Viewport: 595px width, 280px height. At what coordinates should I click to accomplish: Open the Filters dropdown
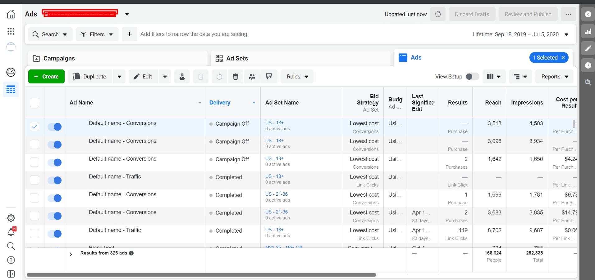click(97, 34)
